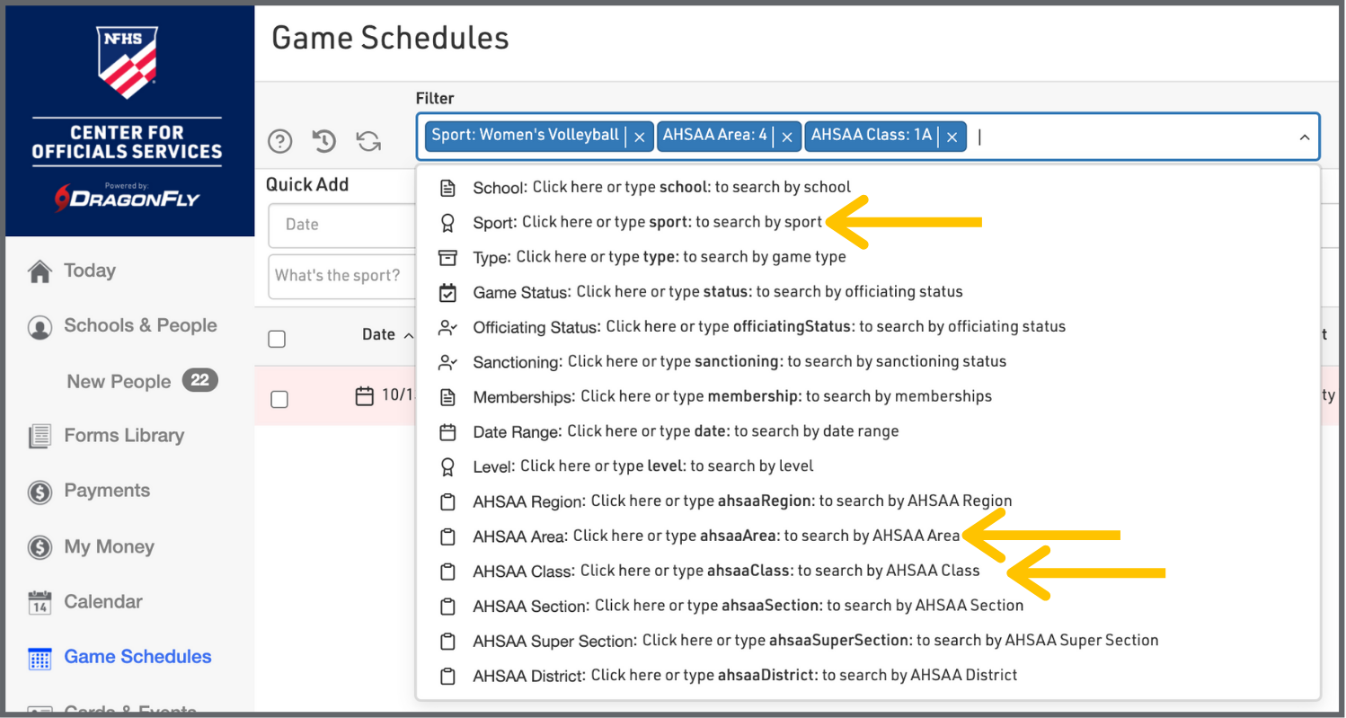Select the AHSAA Area filter option
The width and height of the screenshot is (1346, 718).
(x=715, y=536)
